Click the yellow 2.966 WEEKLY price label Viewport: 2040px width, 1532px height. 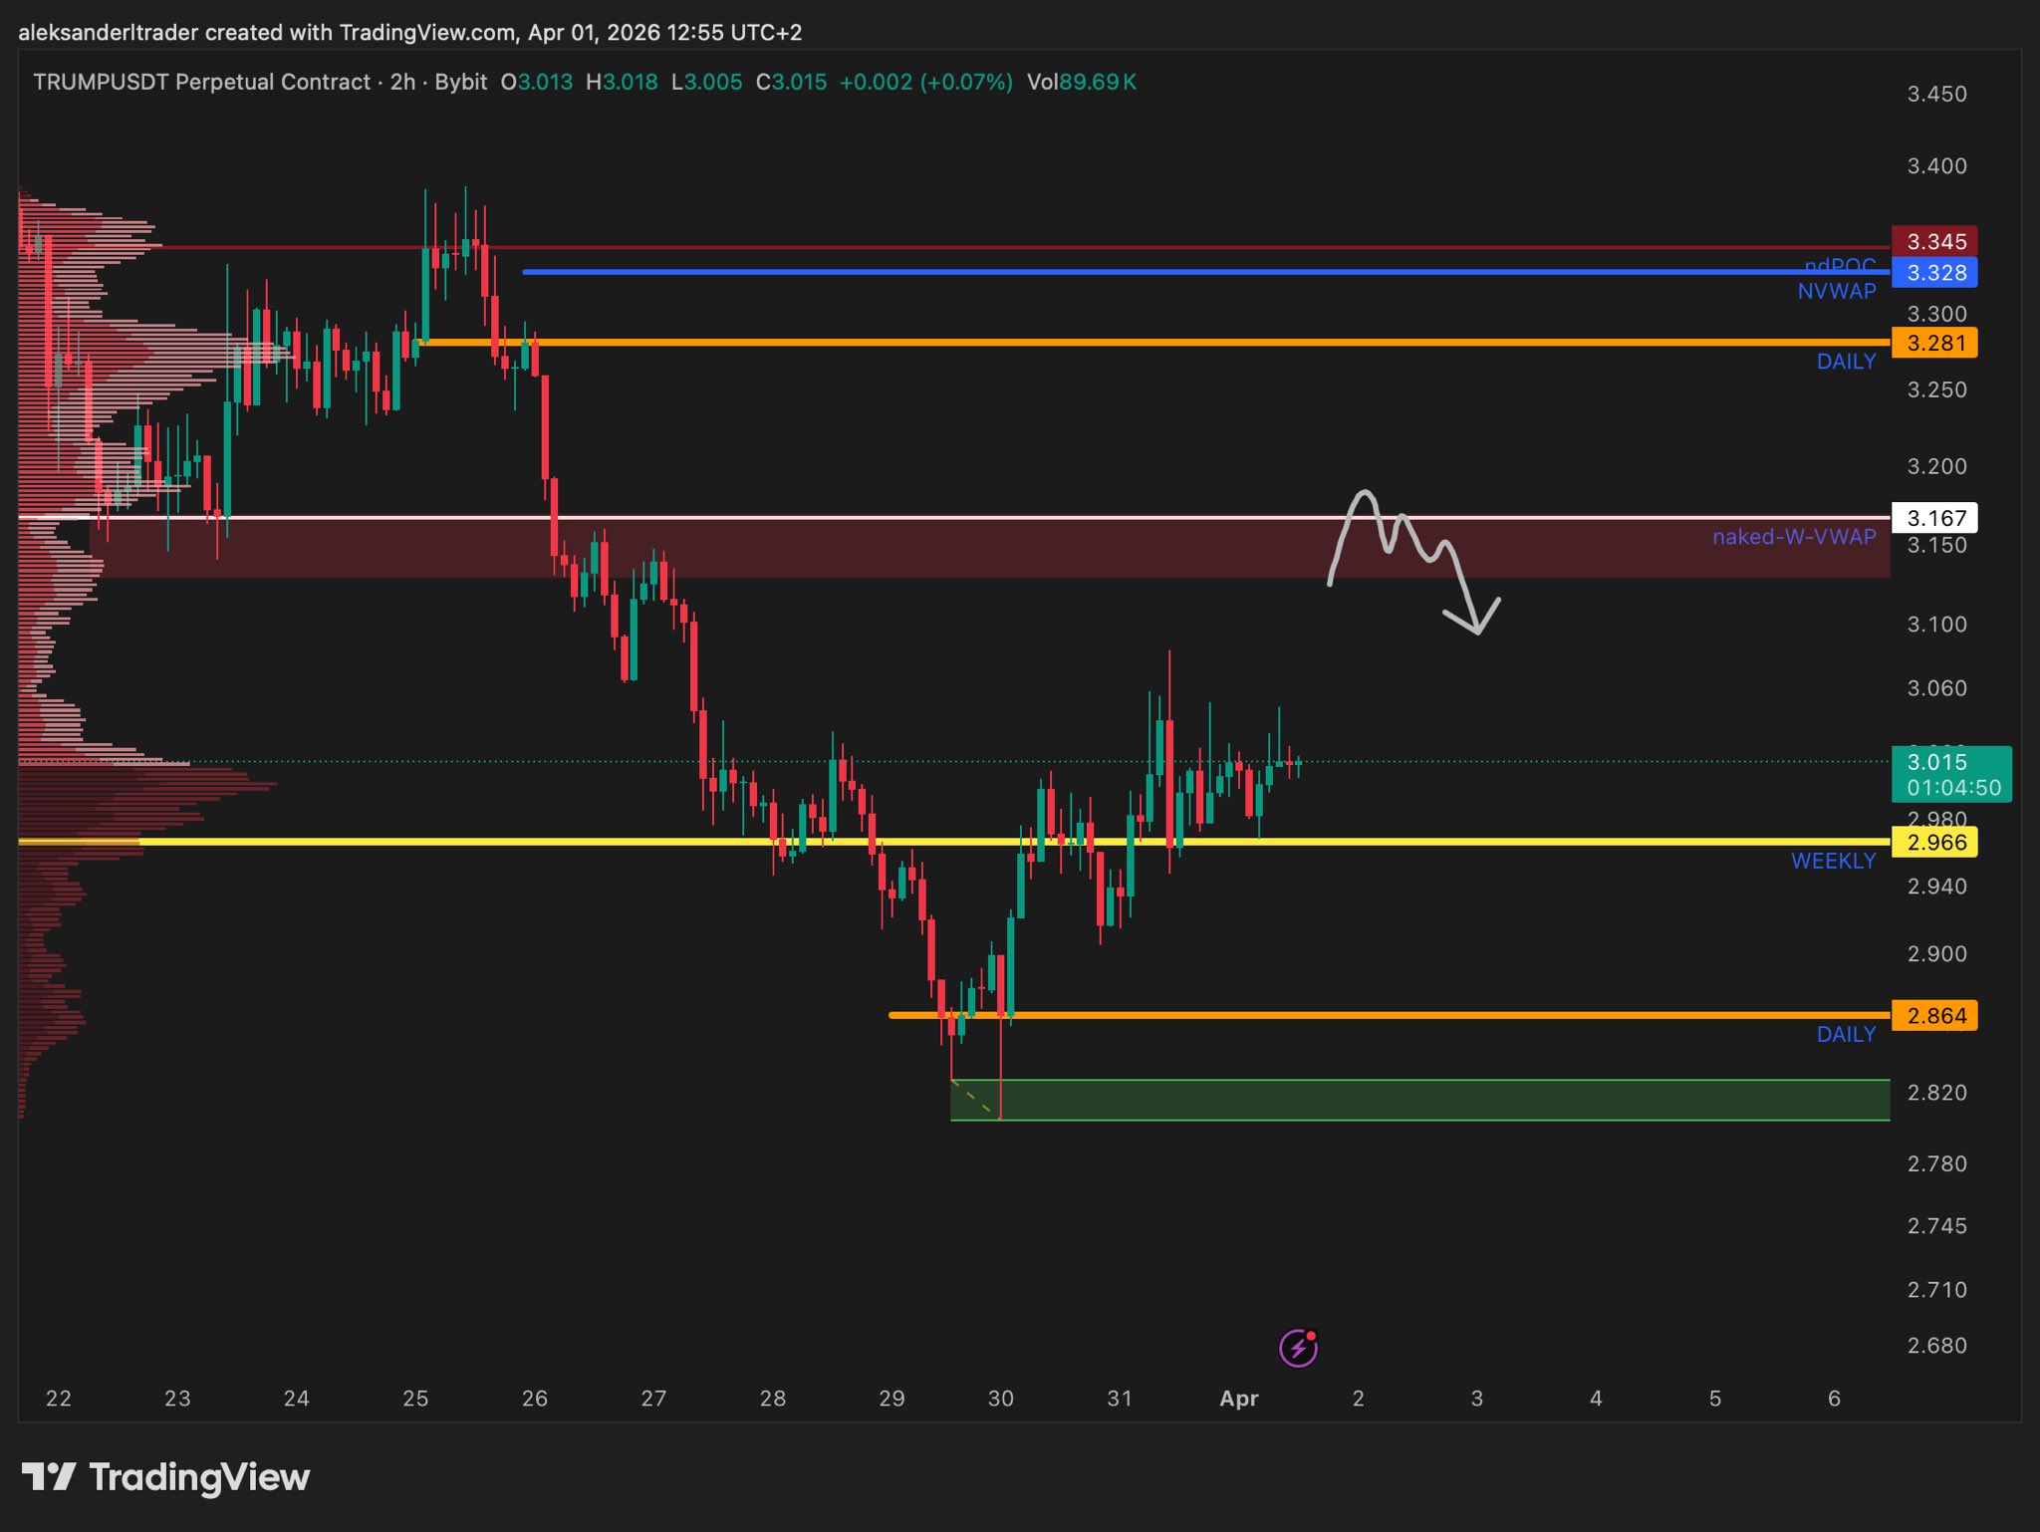[x=1934, y=842]
